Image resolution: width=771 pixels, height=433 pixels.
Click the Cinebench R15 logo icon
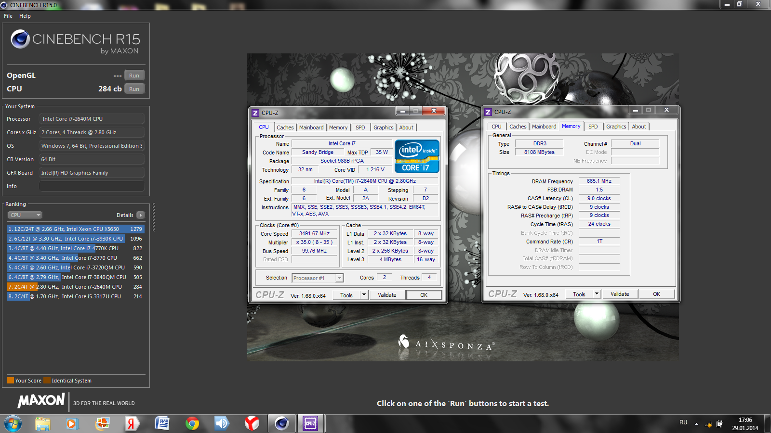click(x=20, y=39)
